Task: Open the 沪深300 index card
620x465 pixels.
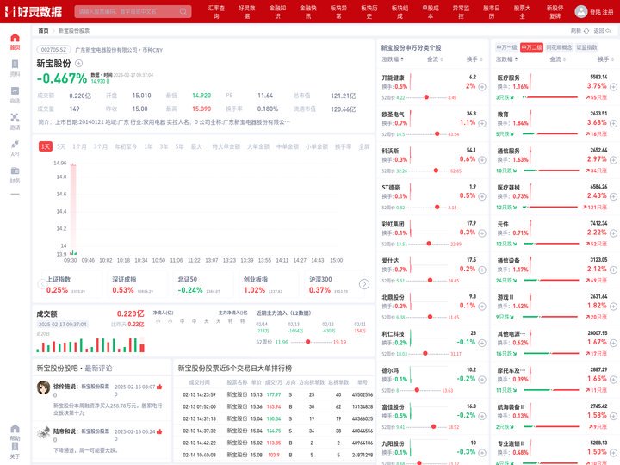Action: click(332, 285)
